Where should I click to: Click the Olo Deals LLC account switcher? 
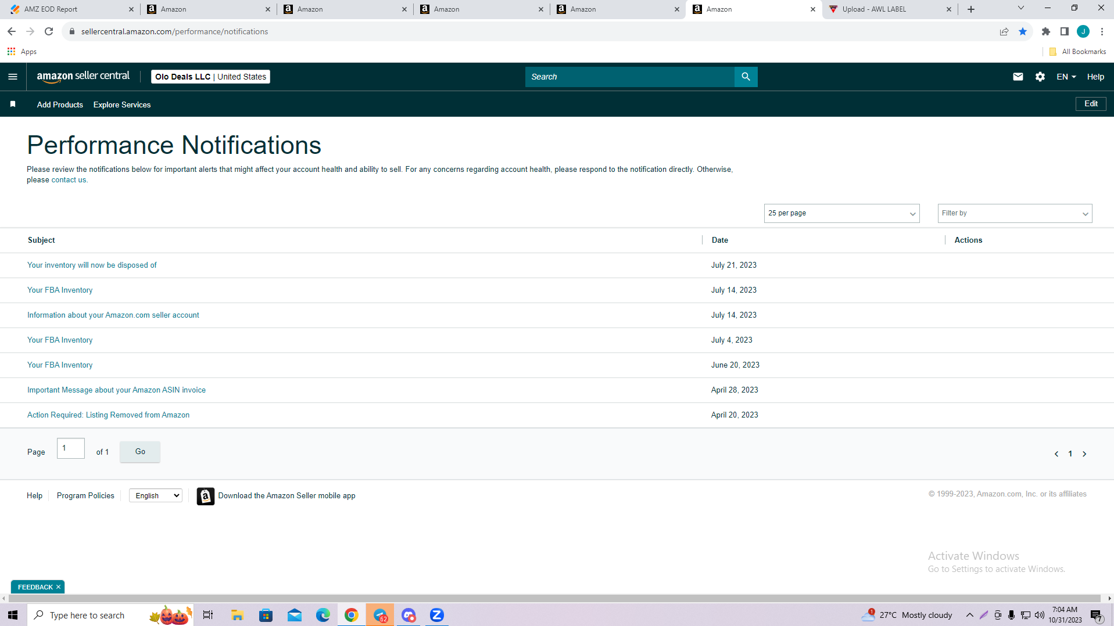[x=210, y=77]
